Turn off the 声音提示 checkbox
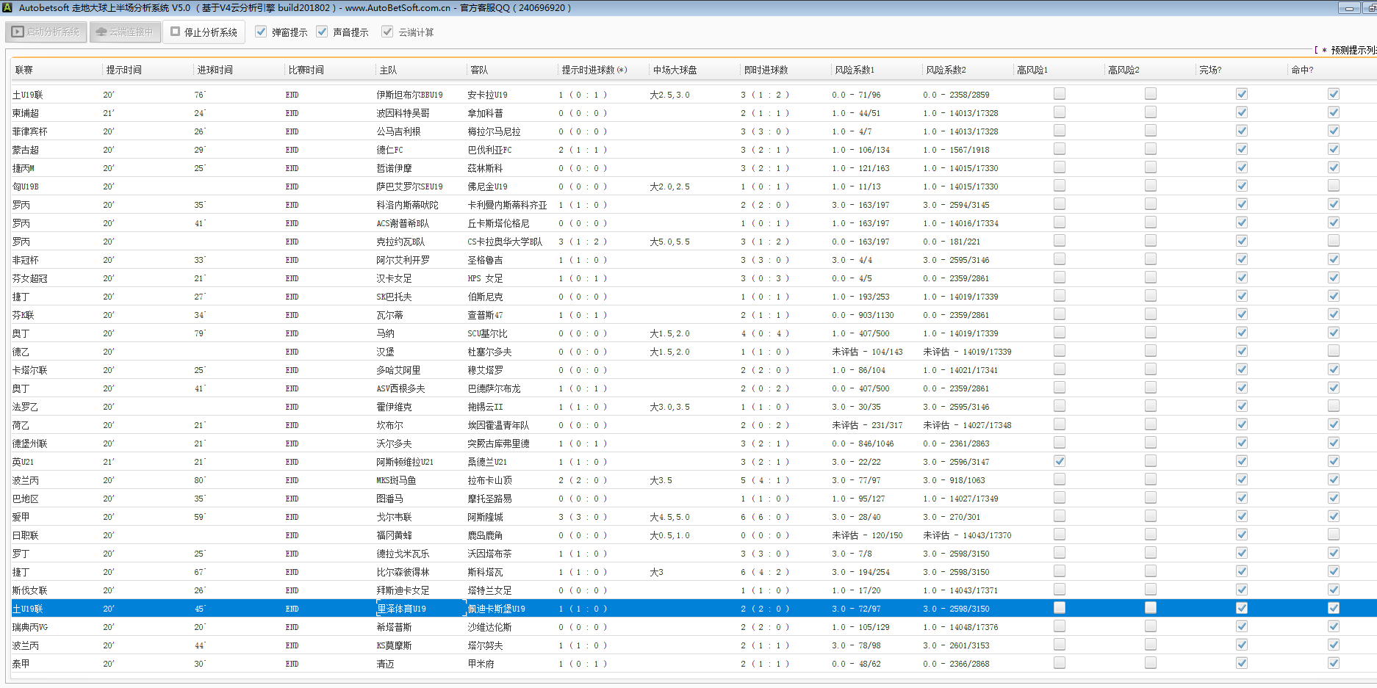Viewport: 1377px width, 688px height. pyautogui.click(x=322, y=32)
